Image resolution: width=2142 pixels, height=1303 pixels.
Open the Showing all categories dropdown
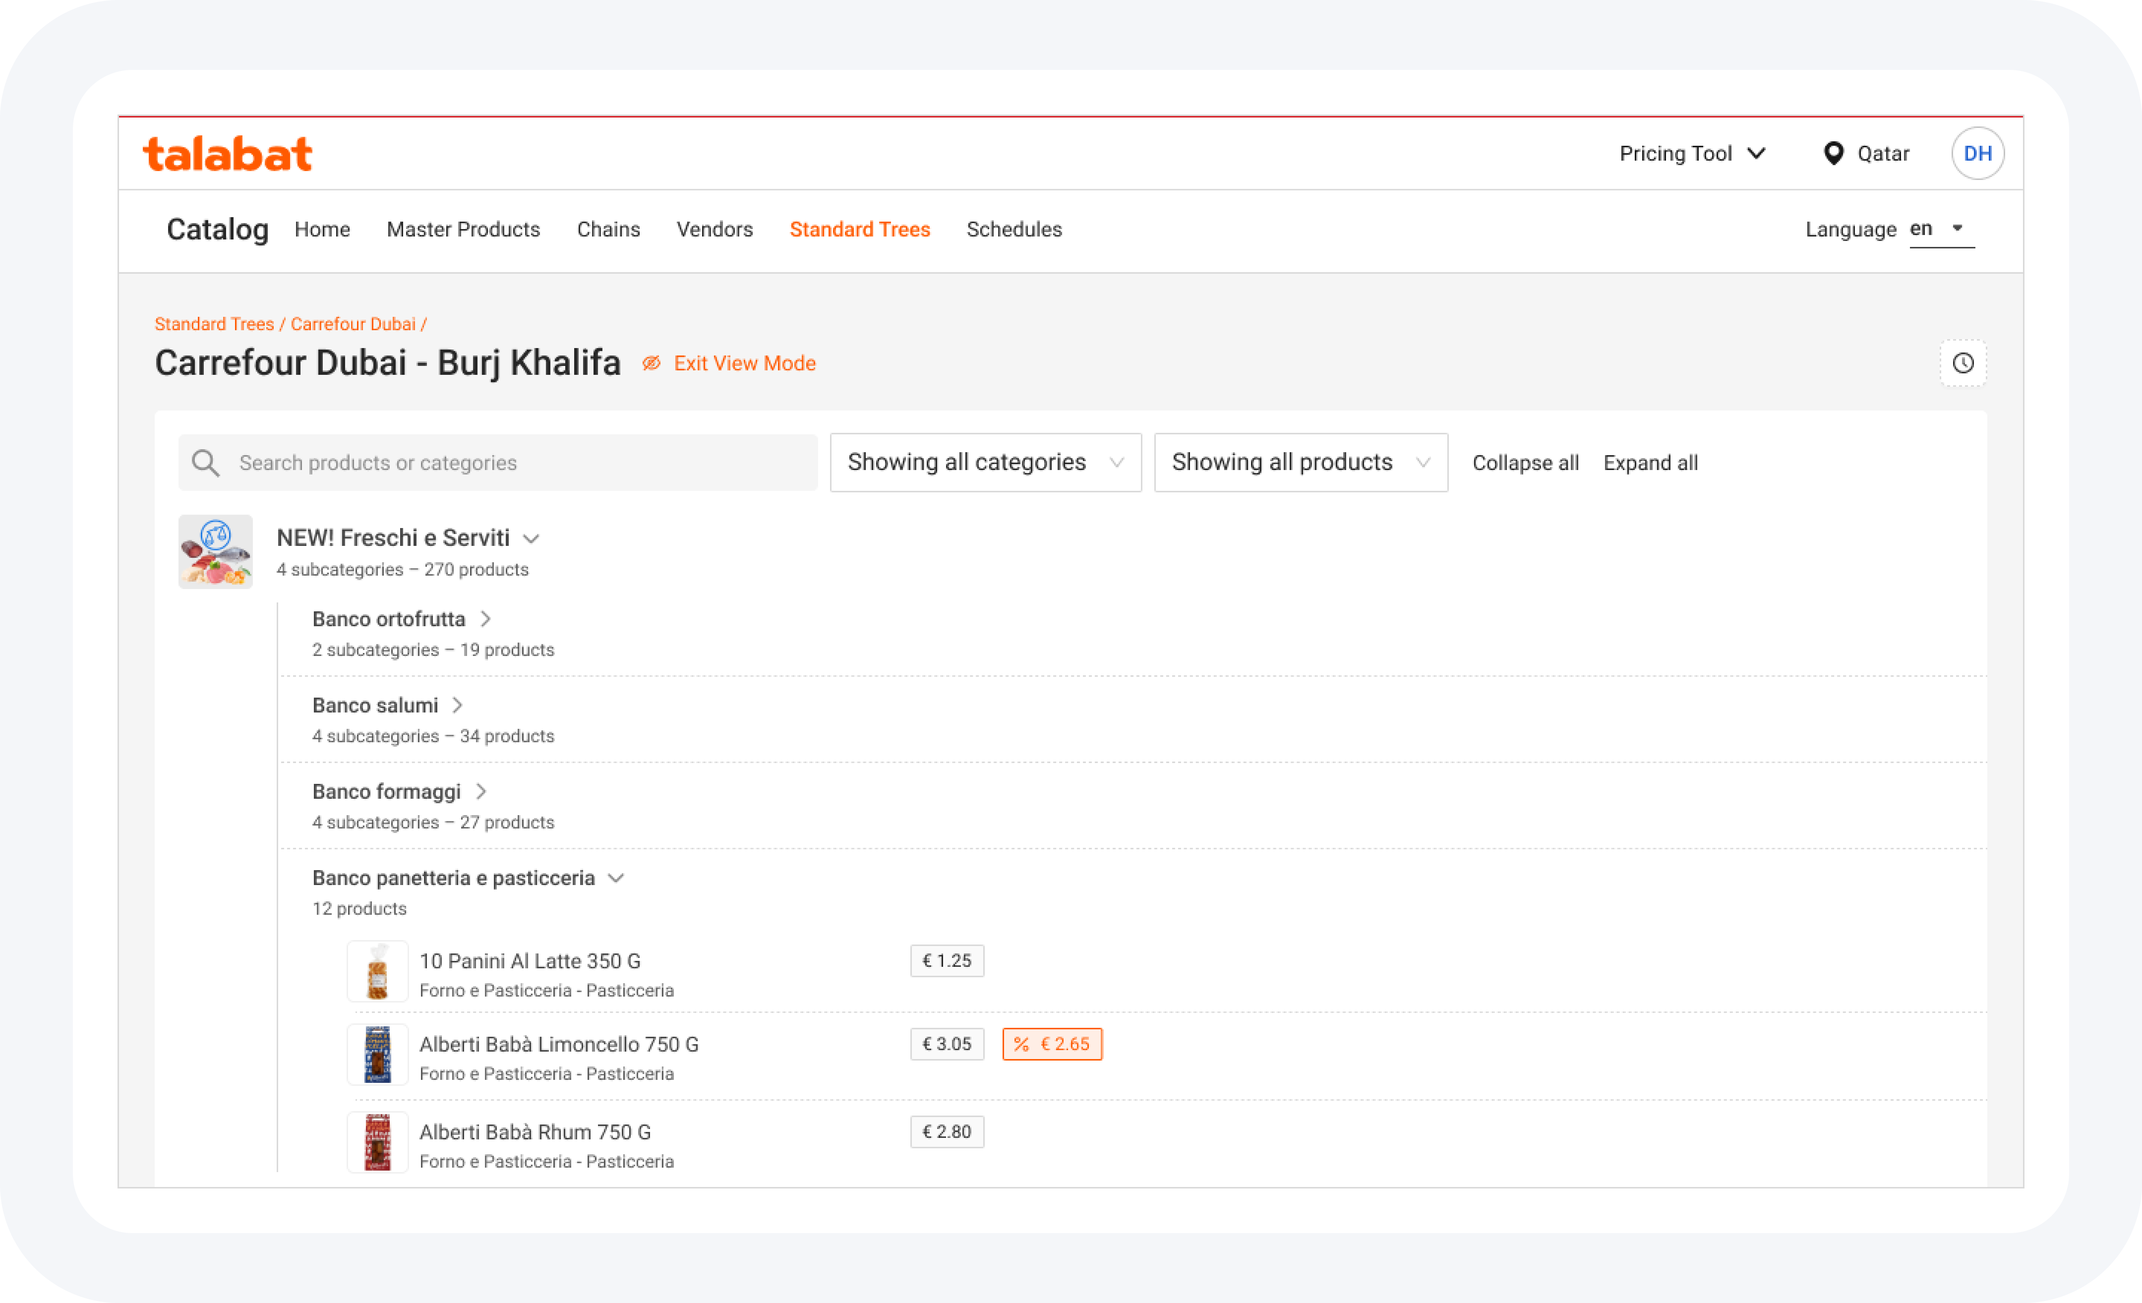985,463
